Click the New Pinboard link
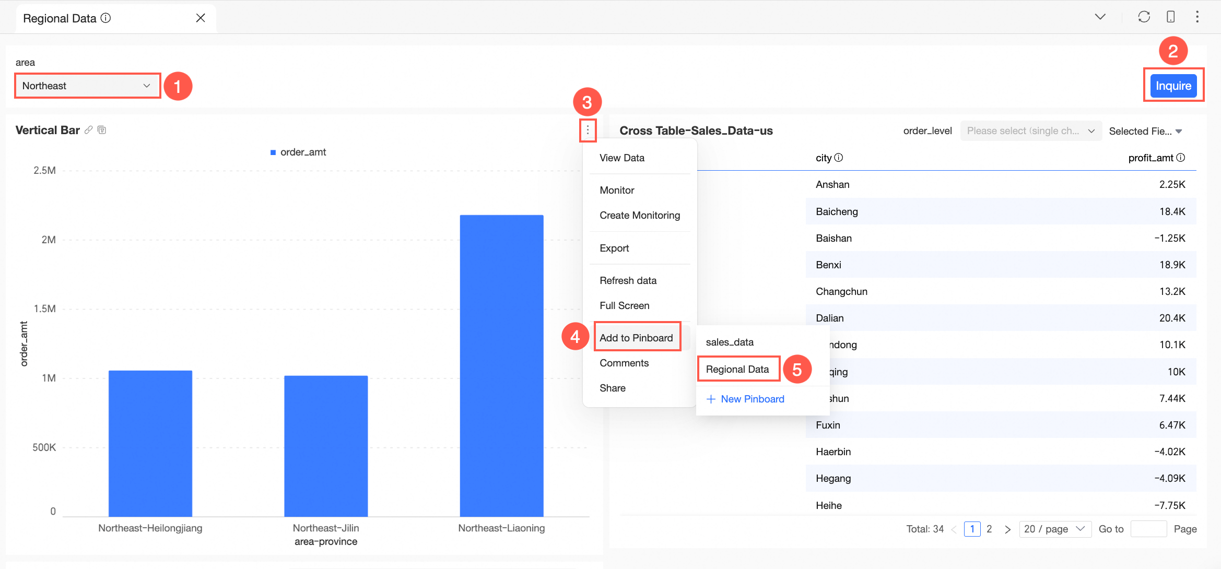 [x=745, y=399]
